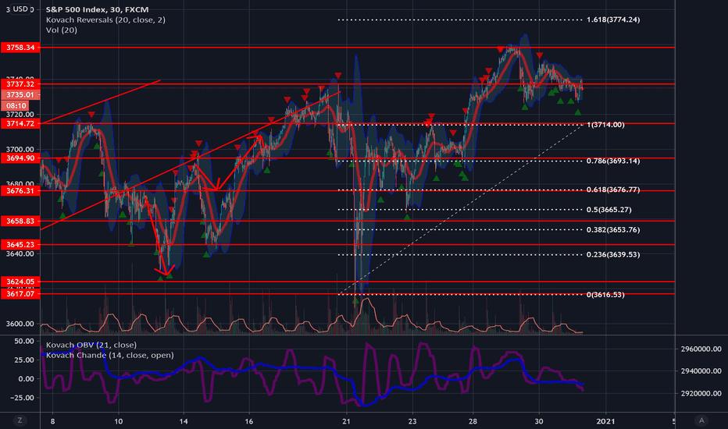Click the Z timezone button
Image resolution: width=728 pixels, height=429 pixels.
tap(20, 420)
